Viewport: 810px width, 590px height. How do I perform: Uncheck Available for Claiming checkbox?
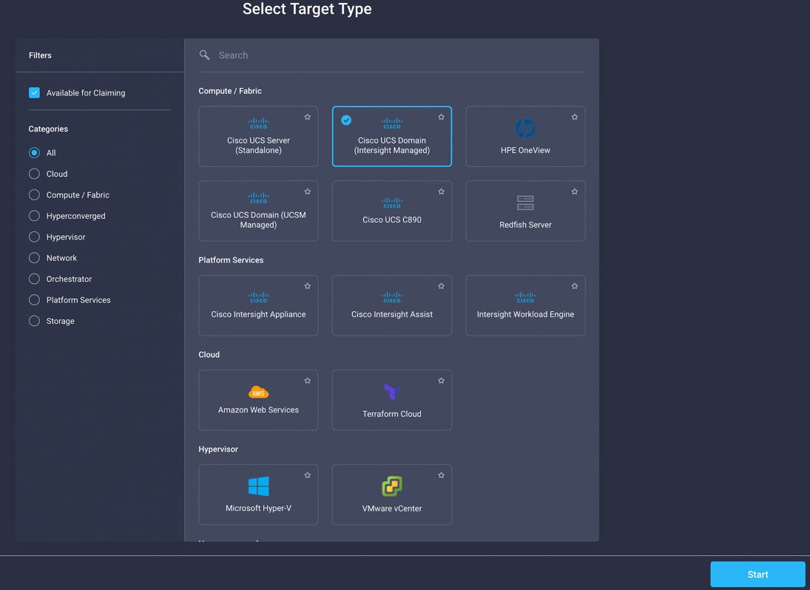(x=34, y=93)
